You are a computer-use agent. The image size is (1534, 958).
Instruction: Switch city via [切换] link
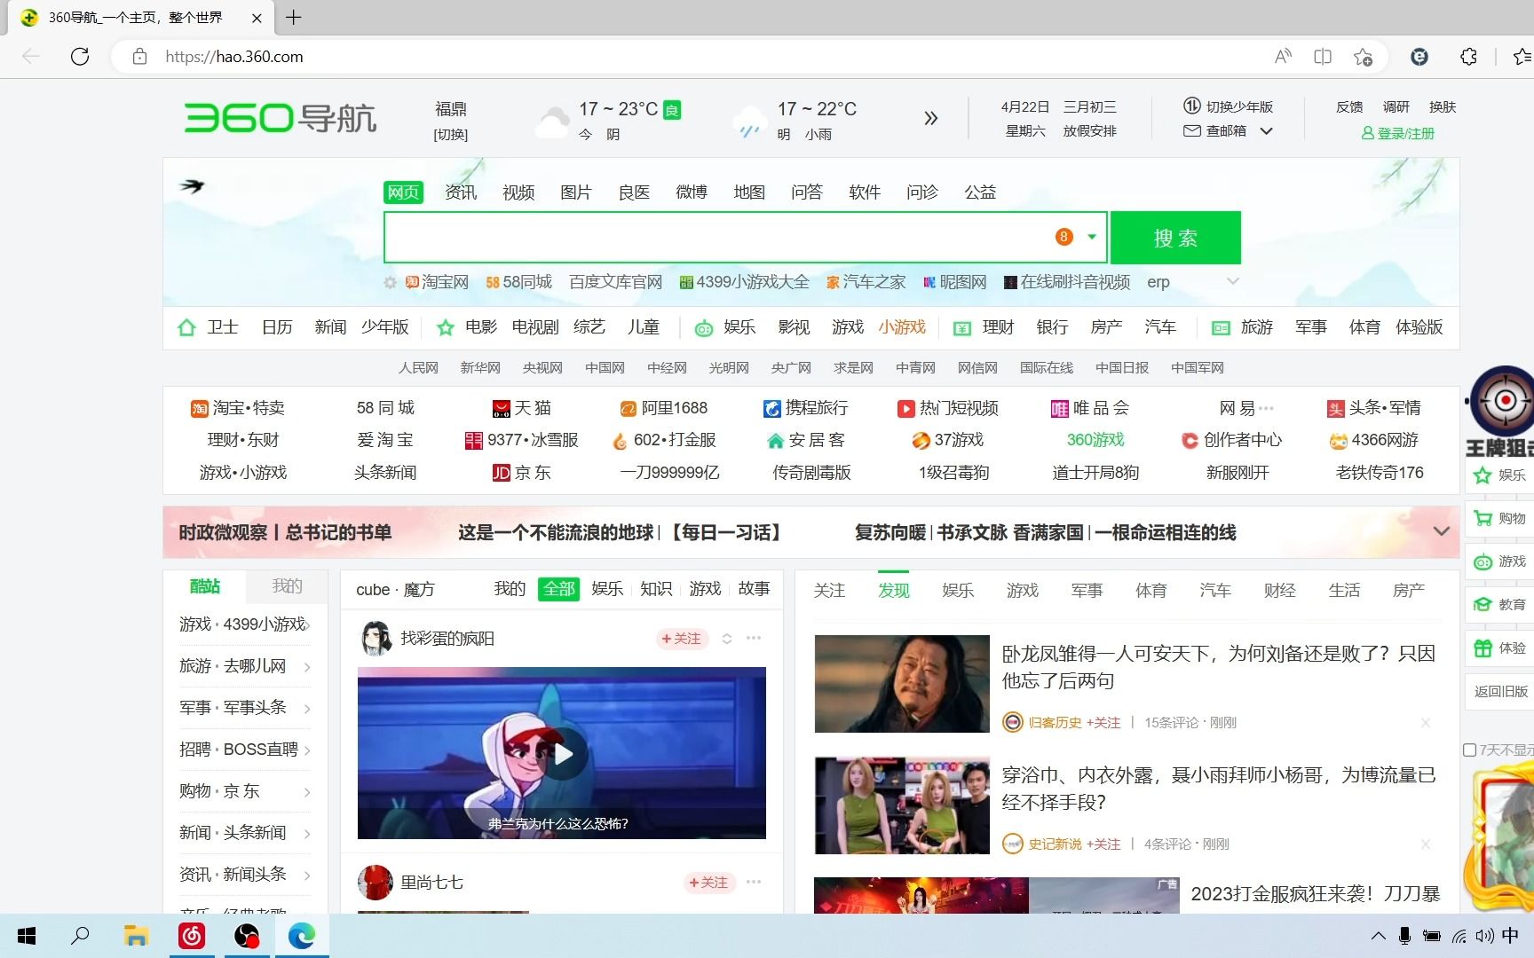point(451,135)
